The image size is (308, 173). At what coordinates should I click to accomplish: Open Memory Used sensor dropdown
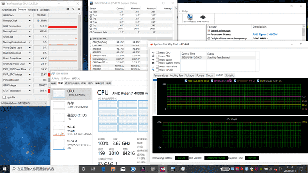coord(30,31)
